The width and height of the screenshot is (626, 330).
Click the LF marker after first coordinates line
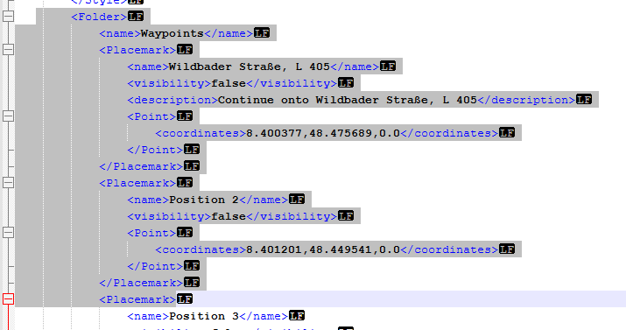tap(507, 133)
